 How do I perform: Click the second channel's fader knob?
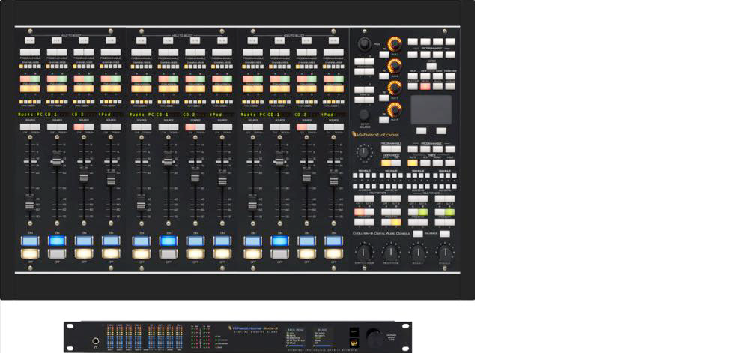pyautogui.click(x=57, y=160)
